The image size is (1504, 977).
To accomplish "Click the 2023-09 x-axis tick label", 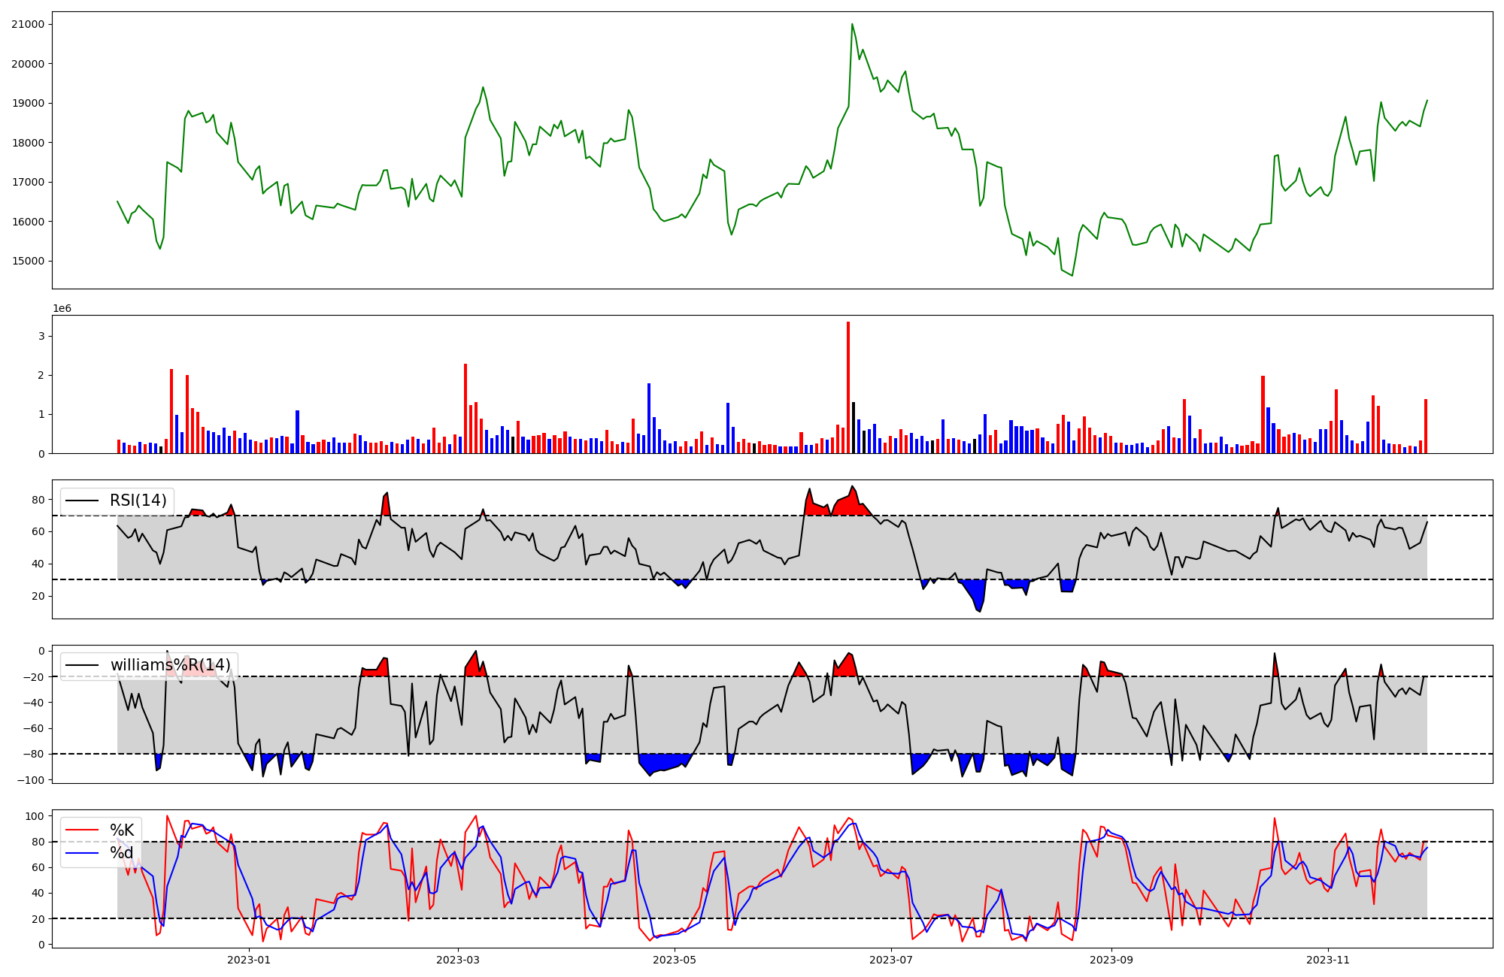I will (1111, 960).
